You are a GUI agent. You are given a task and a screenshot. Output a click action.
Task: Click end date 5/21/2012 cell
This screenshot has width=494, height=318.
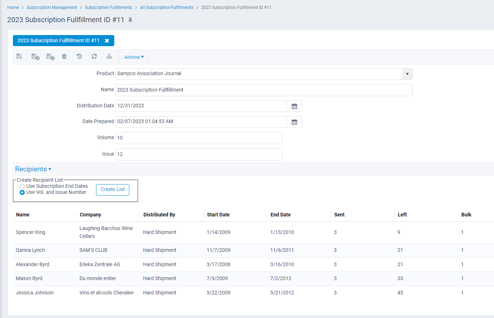282,293
